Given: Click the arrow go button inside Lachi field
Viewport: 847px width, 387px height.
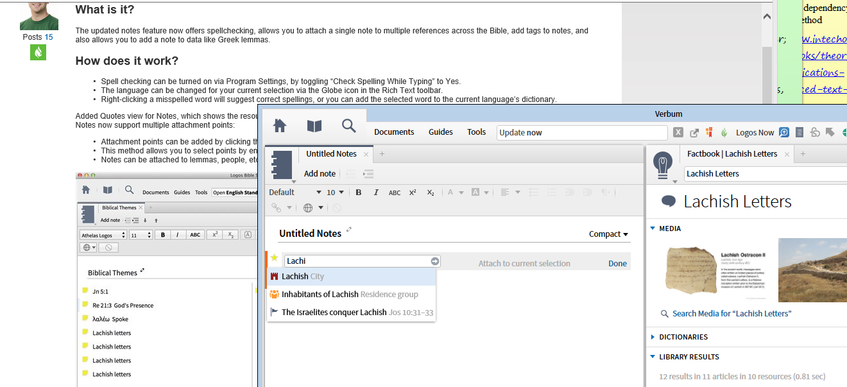Looking at the screenshot, I should tap(434, 261).
